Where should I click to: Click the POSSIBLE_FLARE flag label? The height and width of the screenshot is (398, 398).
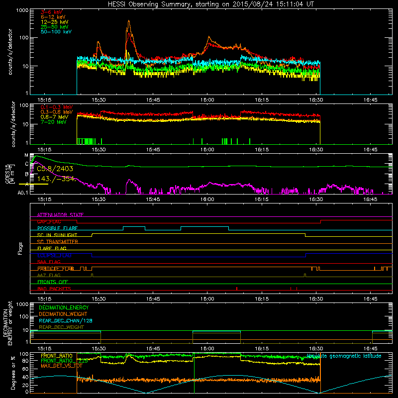click(x=58, y=228)
